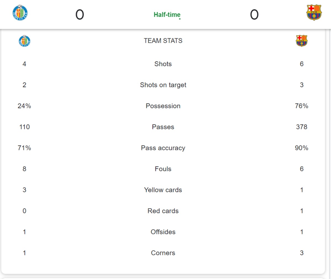331x279 pixels.
Task: Click Getafe's score of 0 in the header
Action: click(x=80, y=15)
